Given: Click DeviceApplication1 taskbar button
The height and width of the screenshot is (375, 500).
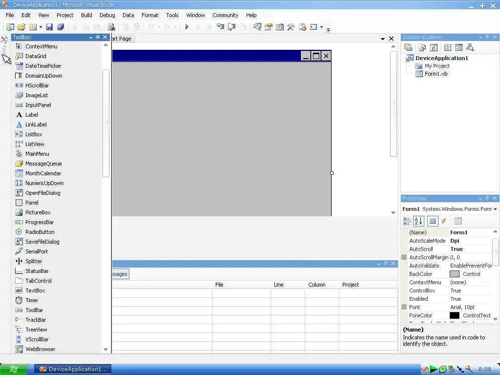Looking at the screenshot, I should (x=73, y=369).
